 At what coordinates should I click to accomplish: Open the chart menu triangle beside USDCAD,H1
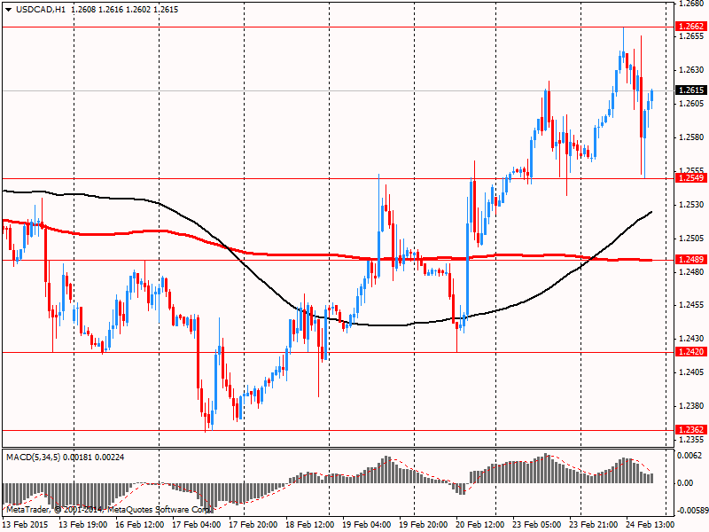9,10
